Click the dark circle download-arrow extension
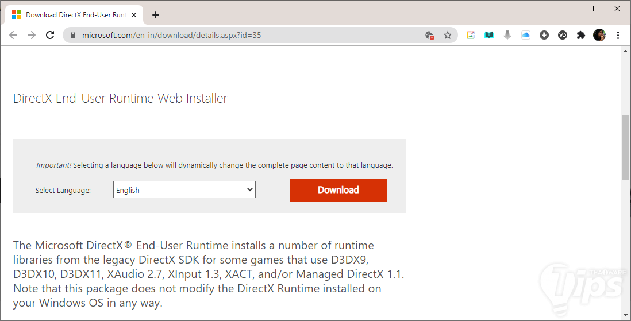 544,35
